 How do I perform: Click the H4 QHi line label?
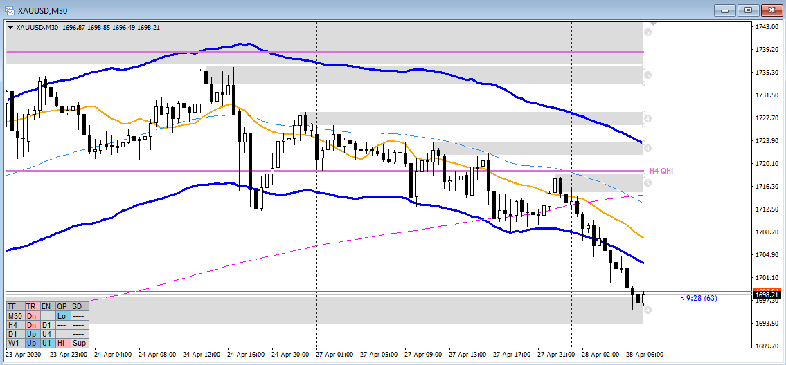(663, 171)
